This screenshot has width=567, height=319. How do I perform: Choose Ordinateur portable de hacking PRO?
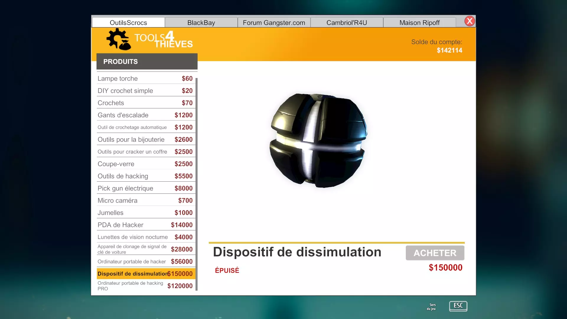click(x=145, y=286)
